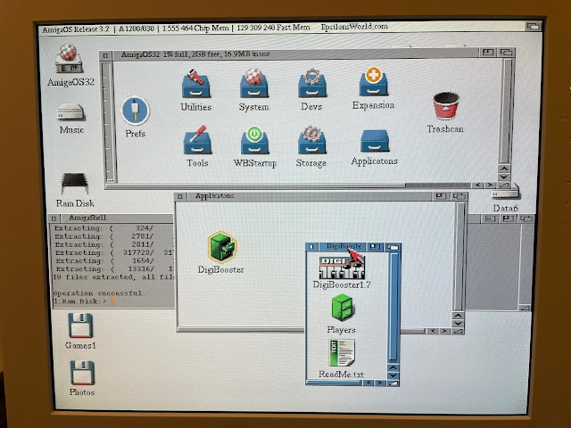The image size is (571, 428).
Task: Click the Applicatons window up scroll arrow
Action: 458,316
